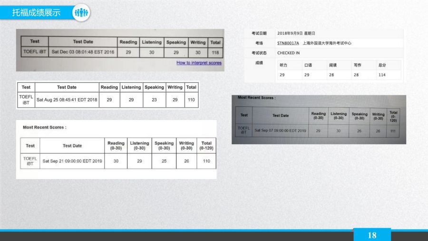Click "Total (0-120)" header in the Sep 21 table
This screenshot has height=241, width=428.
click(x=206, y=146)
